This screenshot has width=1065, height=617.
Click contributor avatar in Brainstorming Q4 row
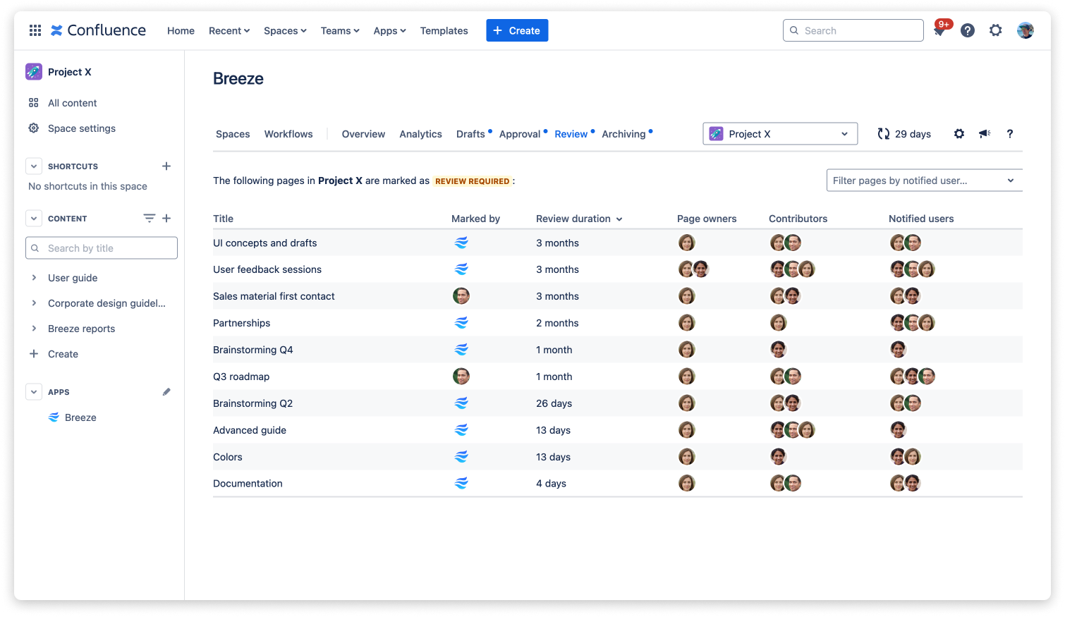click(x=779, y=350)
